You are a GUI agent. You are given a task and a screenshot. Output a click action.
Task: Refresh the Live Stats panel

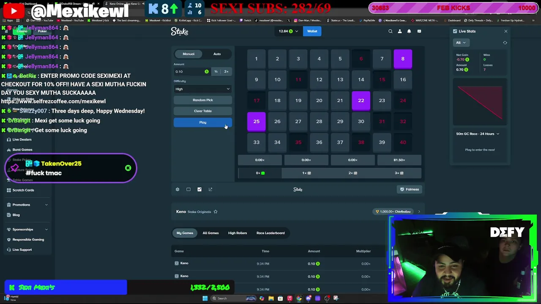505,43
